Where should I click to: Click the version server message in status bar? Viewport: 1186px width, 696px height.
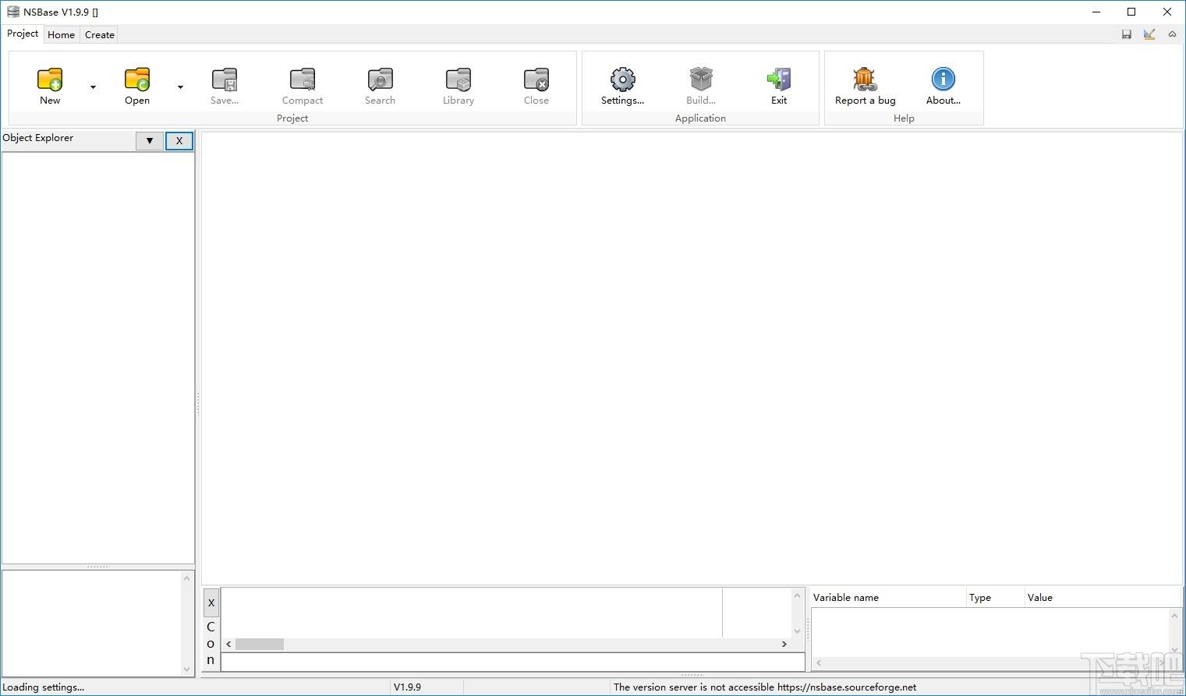(x=765, y=687)
